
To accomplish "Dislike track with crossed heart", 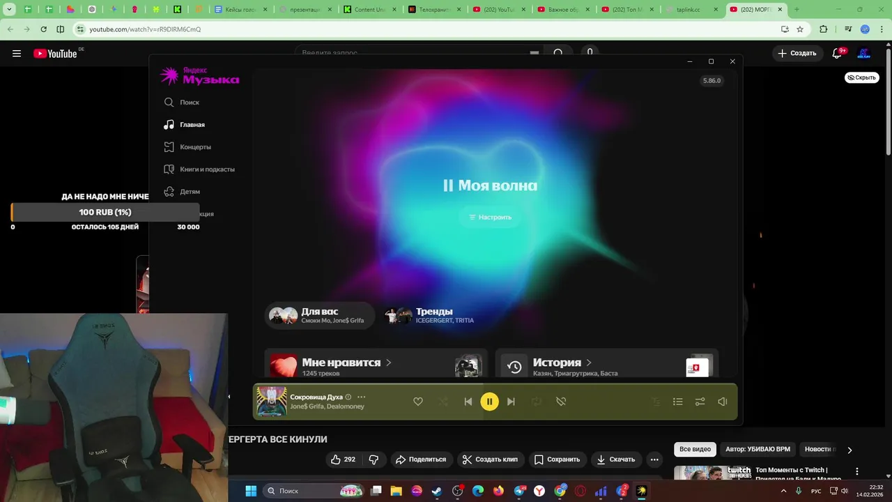I will [x=561, y=402].
